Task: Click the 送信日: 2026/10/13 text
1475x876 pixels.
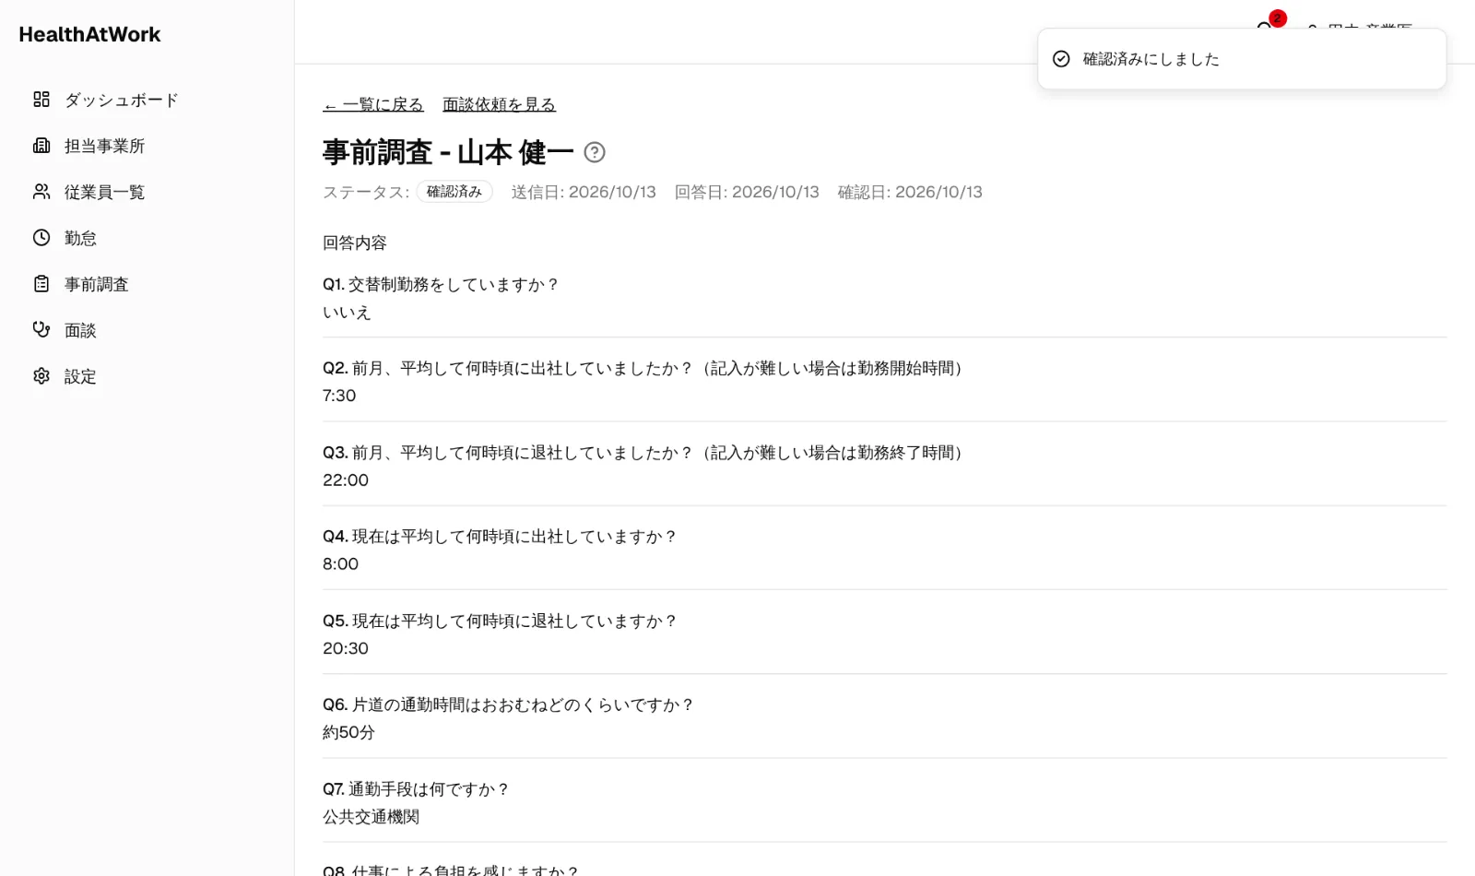Action: pos(584,192)
